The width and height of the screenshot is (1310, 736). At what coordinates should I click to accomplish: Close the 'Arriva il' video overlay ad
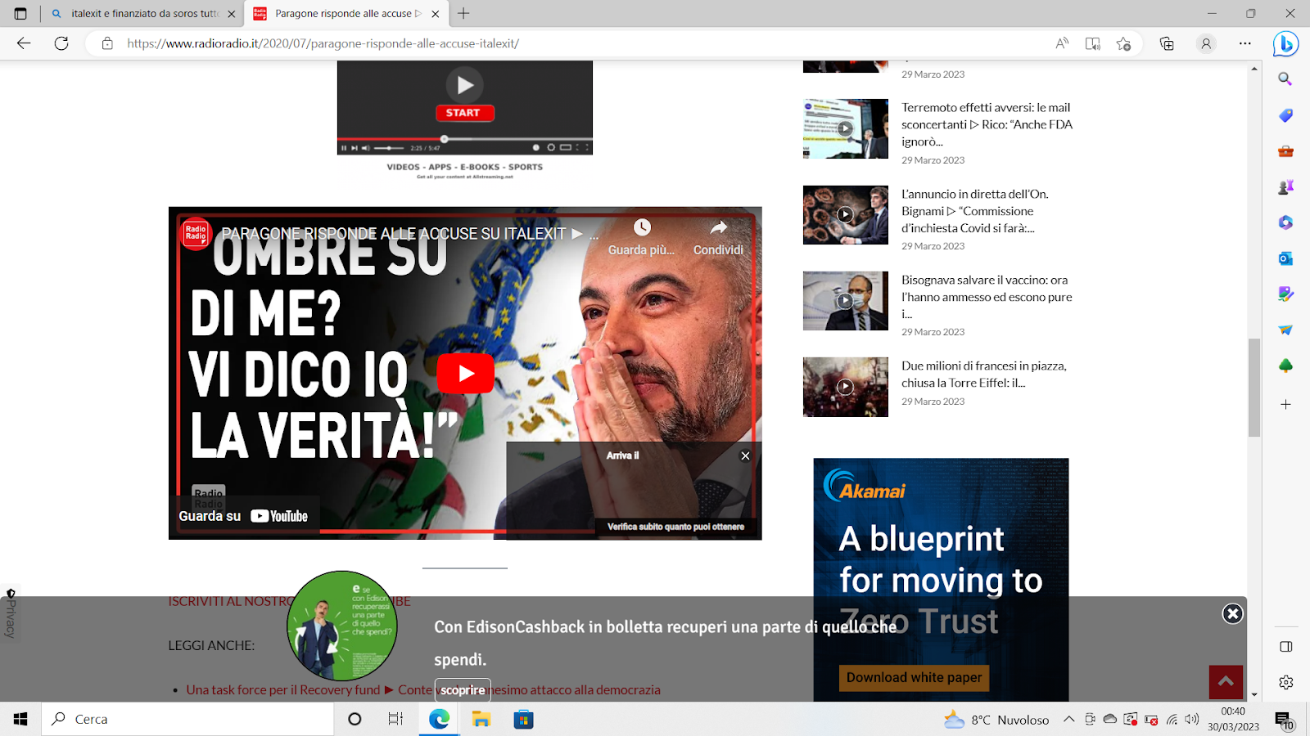745,456
